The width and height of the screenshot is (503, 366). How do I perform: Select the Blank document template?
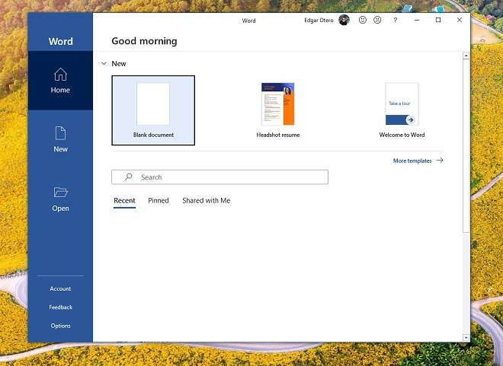click(153, 110)
